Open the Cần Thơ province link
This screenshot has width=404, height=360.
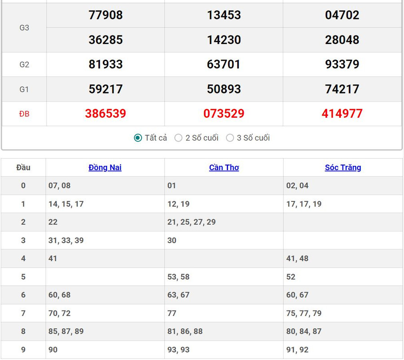pyautogui.click(x=224, y=168)
